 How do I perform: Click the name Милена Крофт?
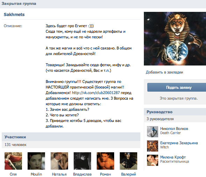pos(173,157)
